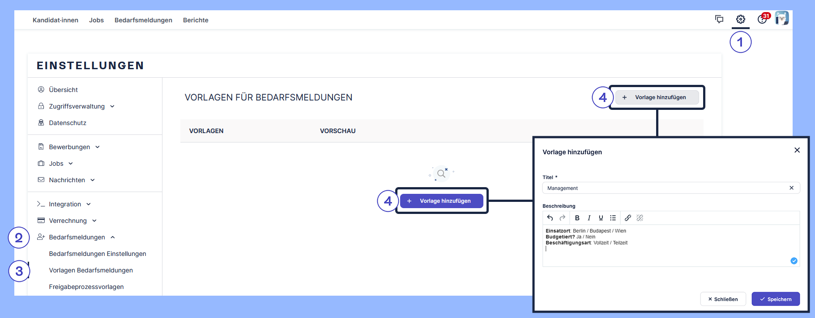Clear the Titel field with X
The image size is (815, 318).
[792, 188]
